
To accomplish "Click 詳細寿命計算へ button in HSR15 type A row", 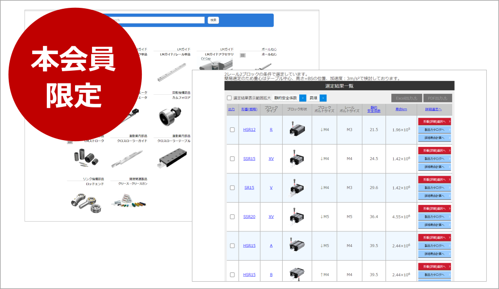I will (x=434, y=254).
